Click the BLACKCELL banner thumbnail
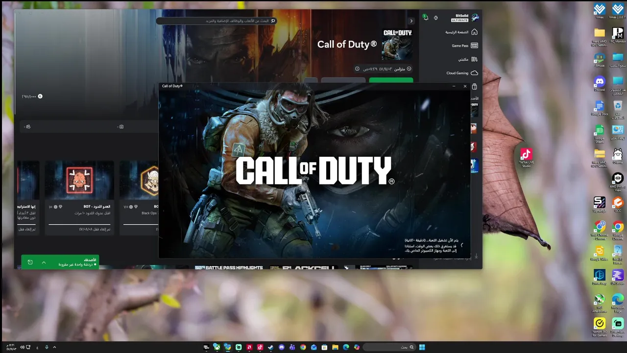This screenshot has width=627, height=353. (x=304, y=268)
